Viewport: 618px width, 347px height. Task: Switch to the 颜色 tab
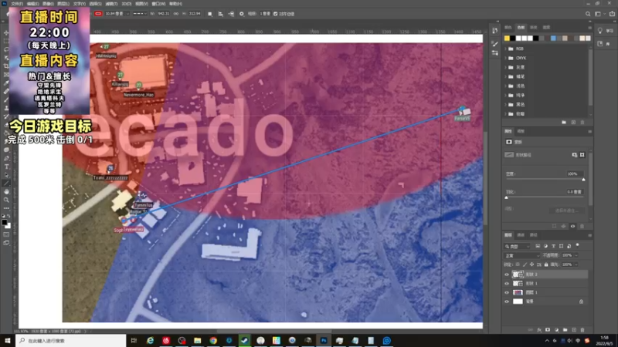coord(508,28)
